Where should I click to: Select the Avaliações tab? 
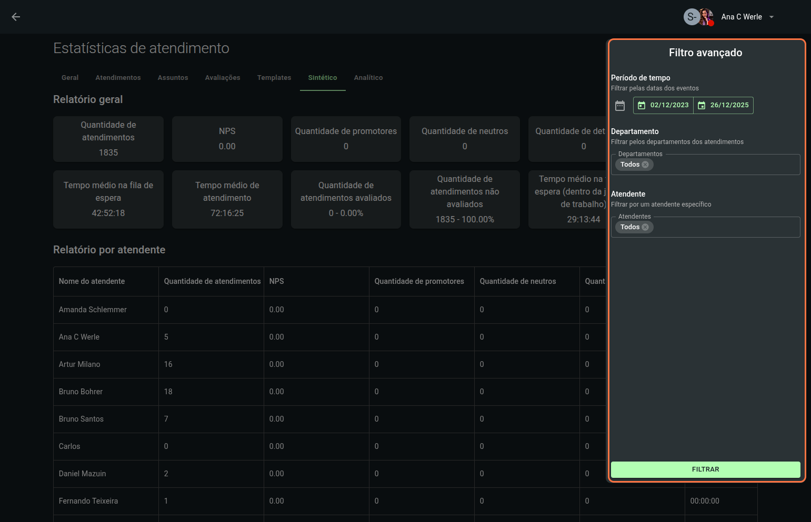223,78
